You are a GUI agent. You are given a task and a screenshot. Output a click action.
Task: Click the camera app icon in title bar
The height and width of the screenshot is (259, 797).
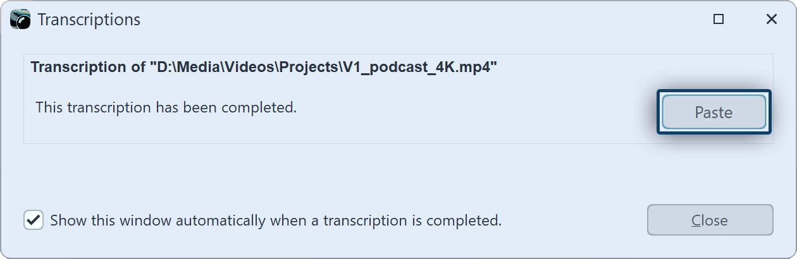pos(20,20)
